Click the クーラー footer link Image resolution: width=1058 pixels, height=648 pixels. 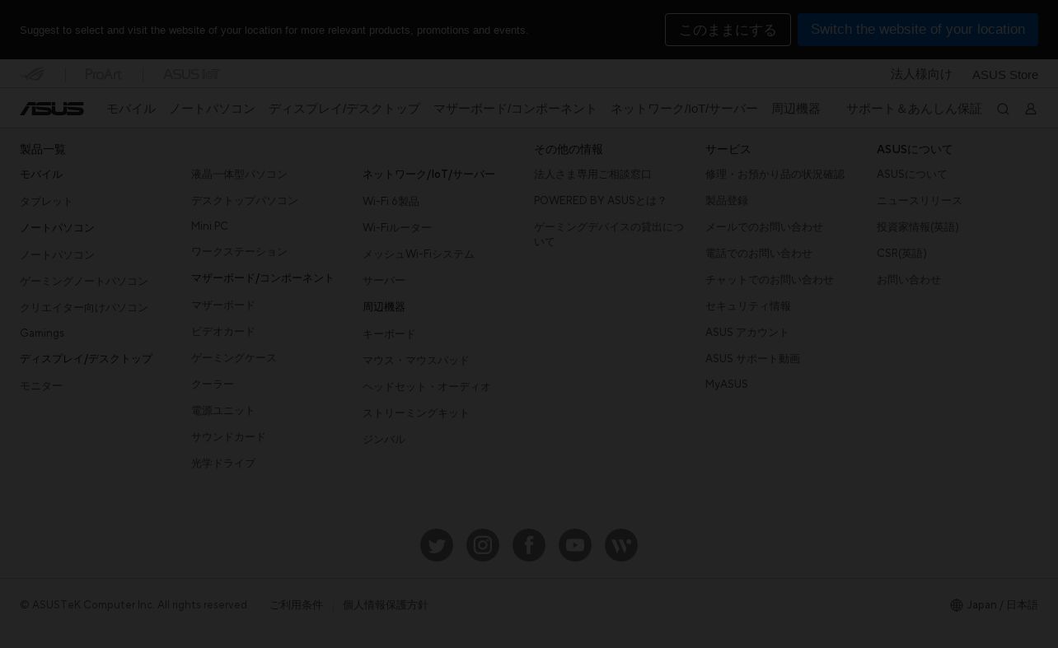pos(213,385)
